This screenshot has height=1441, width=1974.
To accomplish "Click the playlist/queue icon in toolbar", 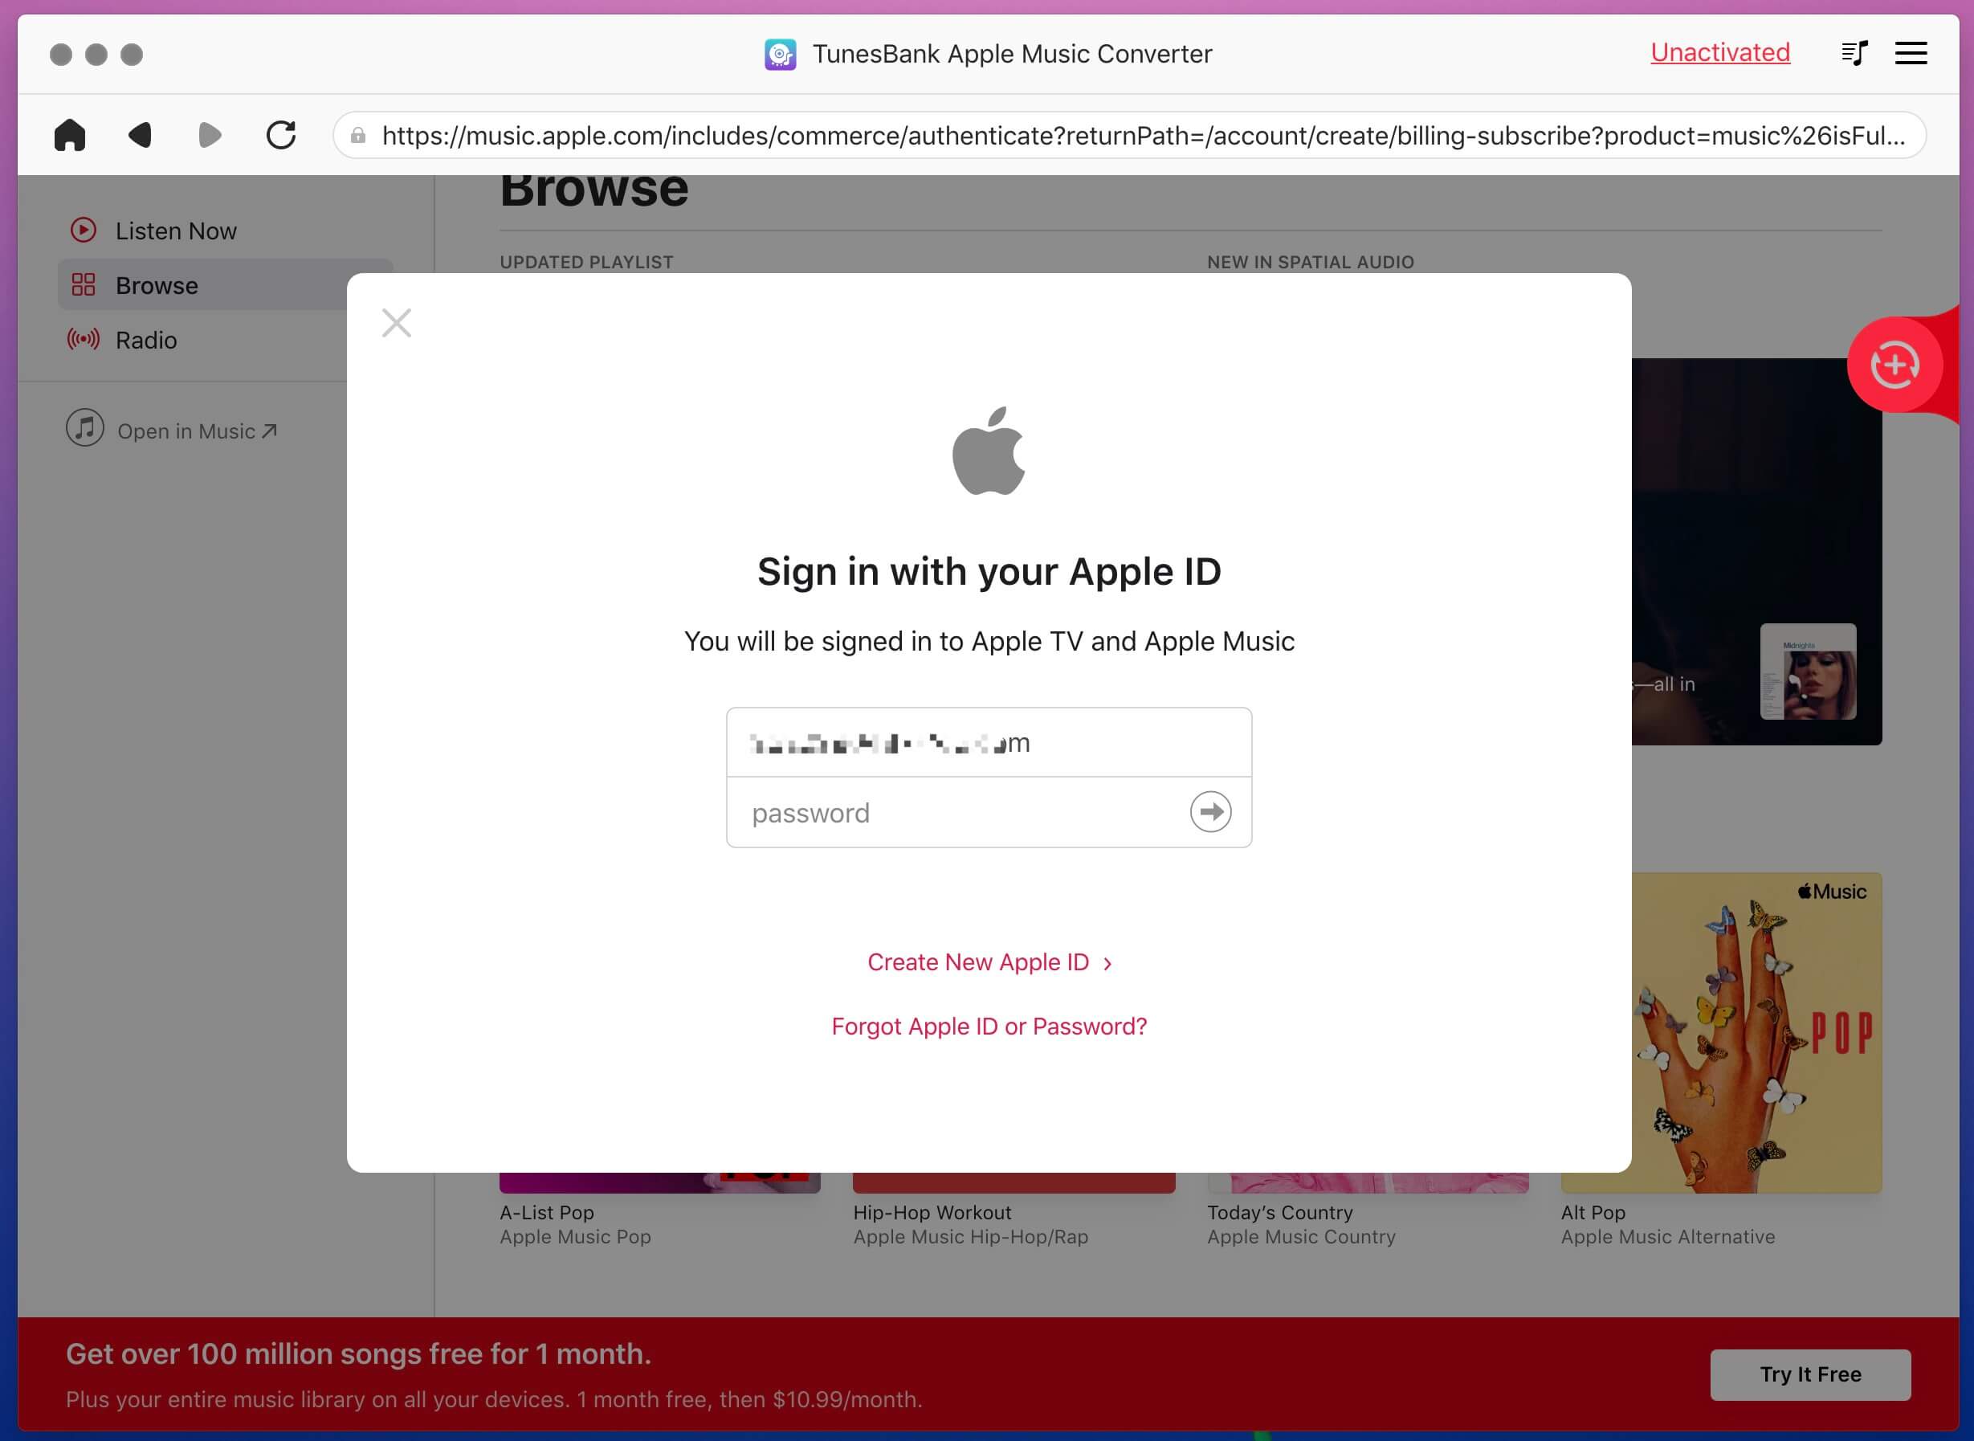I will [1854, 54].
